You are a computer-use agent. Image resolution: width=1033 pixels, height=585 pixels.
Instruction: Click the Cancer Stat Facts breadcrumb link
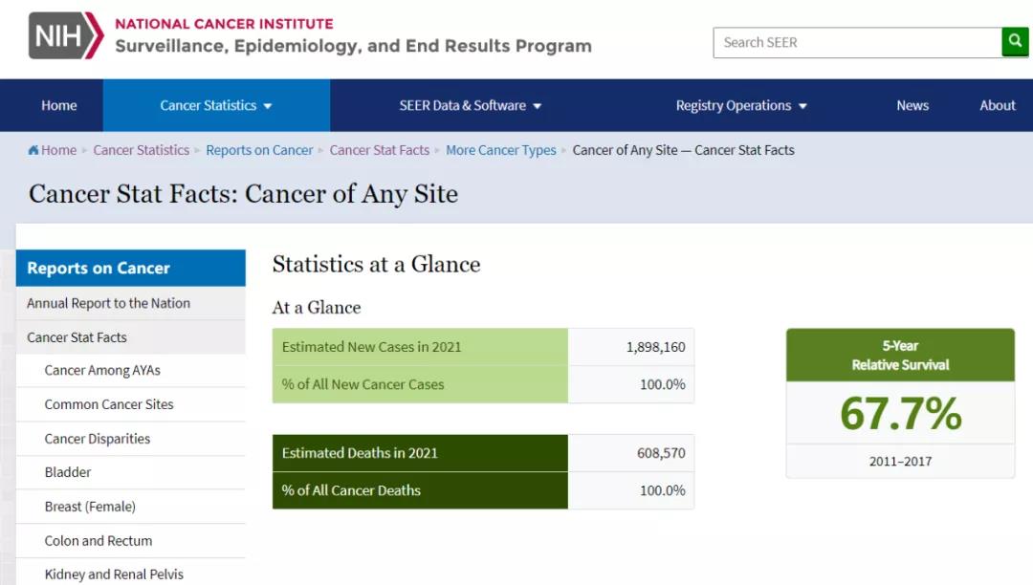(379, 150)
